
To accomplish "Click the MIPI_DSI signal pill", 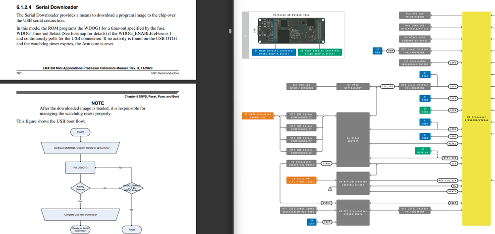I will pyautogui.click(x=450, y=158).
